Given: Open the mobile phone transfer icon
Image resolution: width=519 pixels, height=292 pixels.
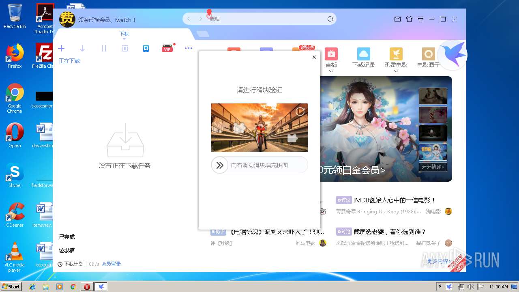Looking at the screenshot, I should click(x=146, y=49).
